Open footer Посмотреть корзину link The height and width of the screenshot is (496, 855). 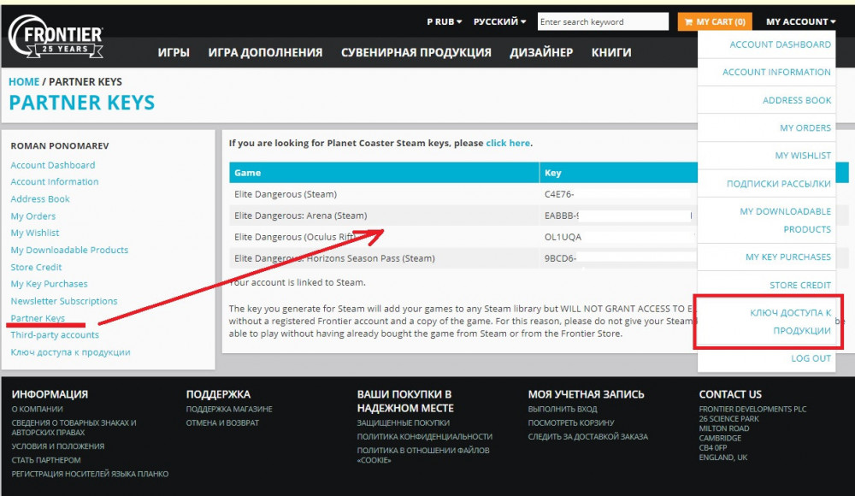(x=571, y=422)
